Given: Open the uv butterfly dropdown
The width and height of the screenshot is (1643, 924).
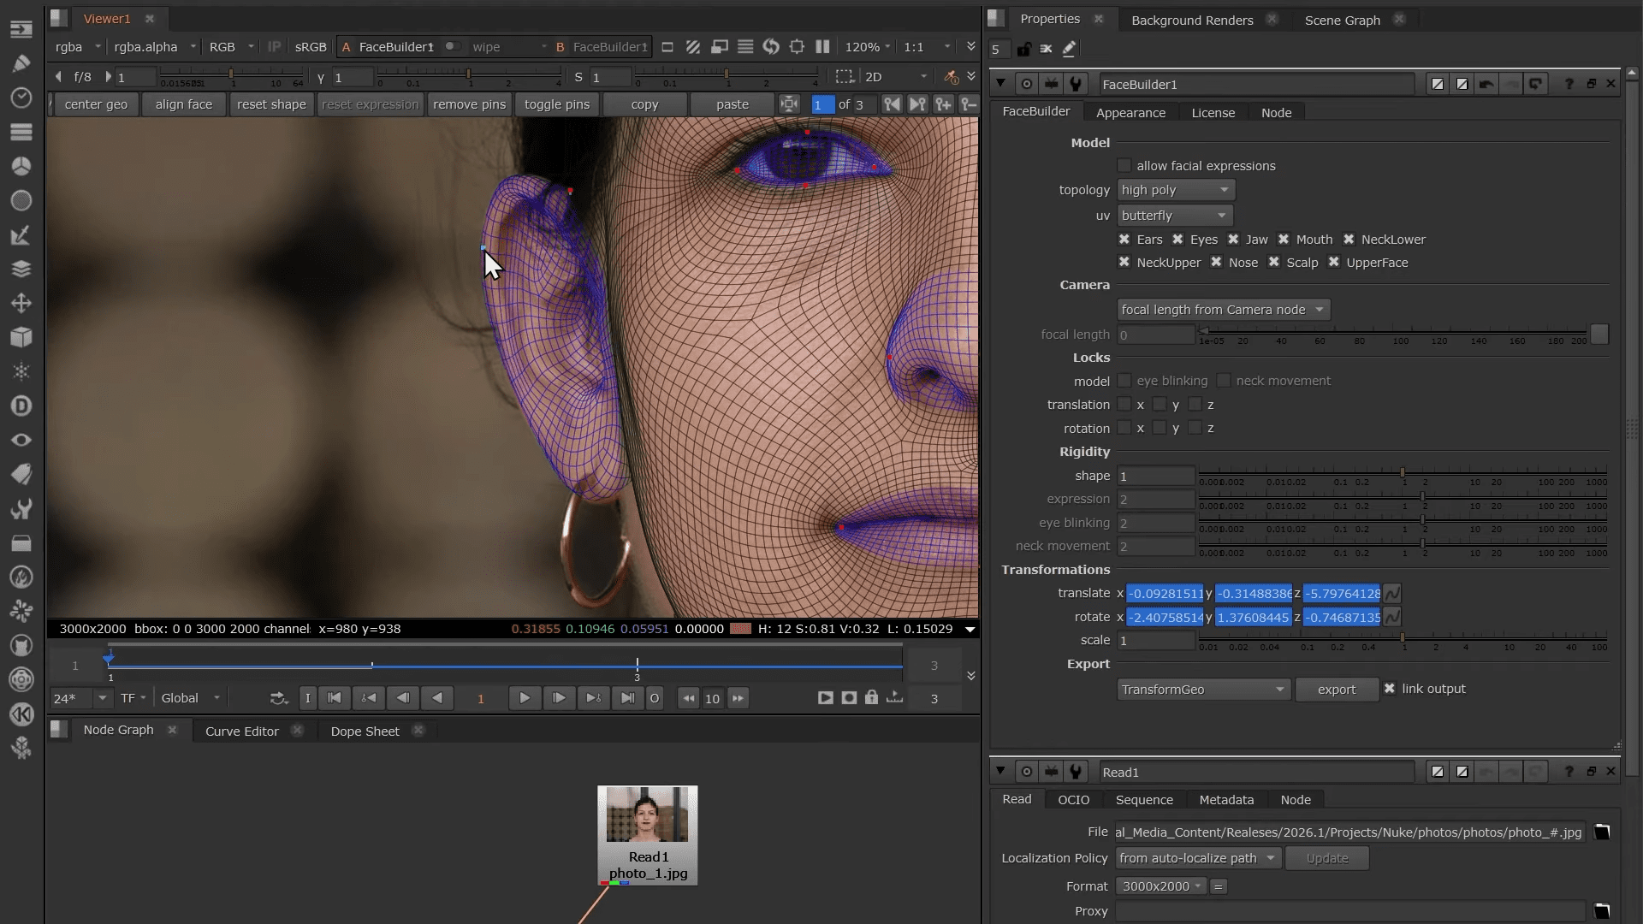Looking at the screenshot, I should tap(1174, 216).
